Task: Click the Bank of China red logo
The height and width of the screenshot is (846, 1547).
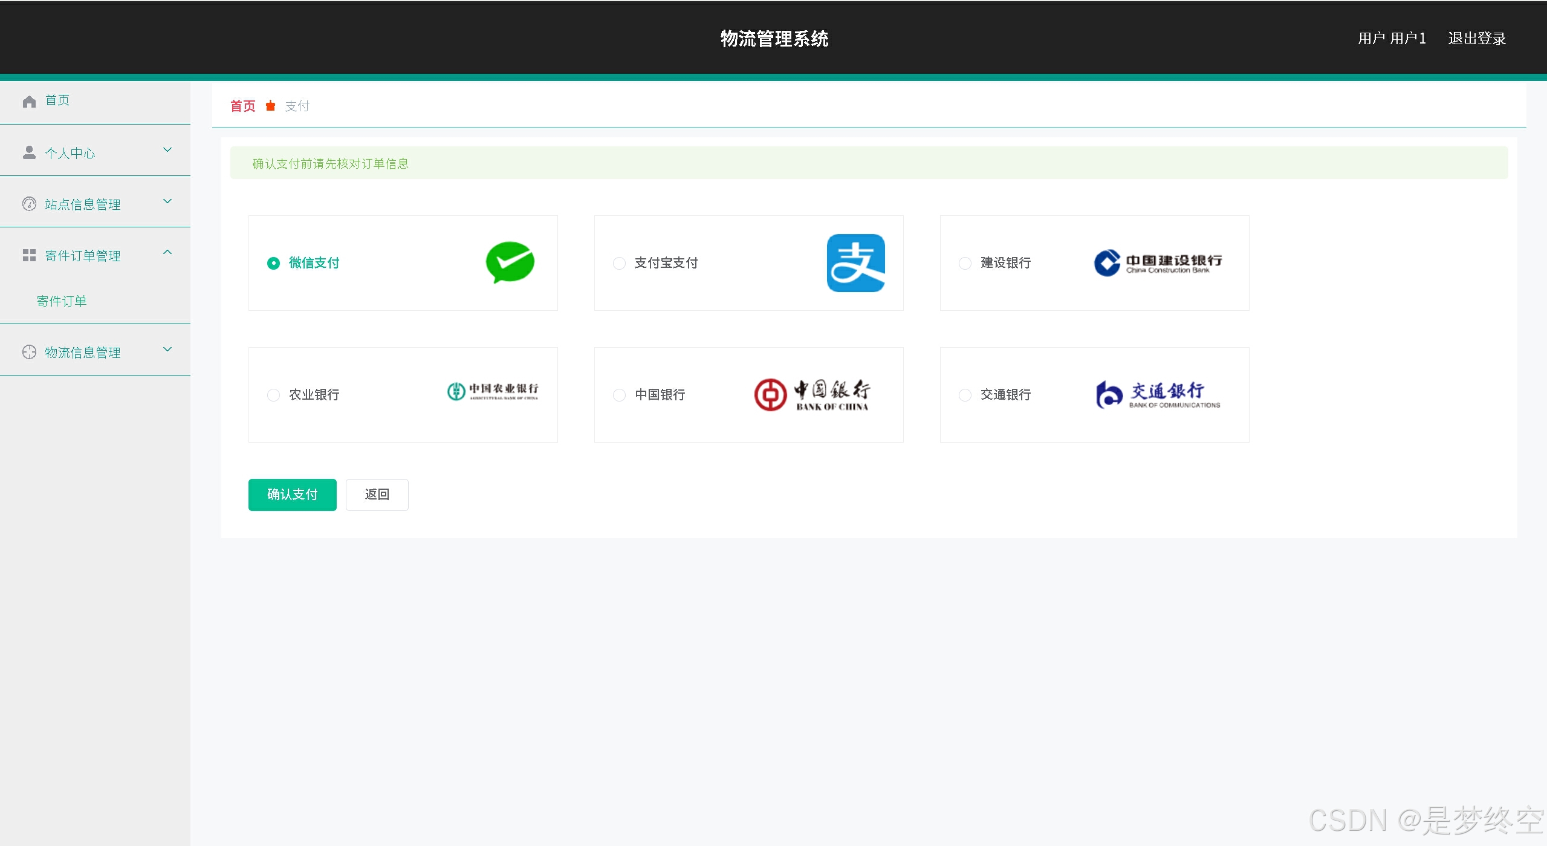Action: pyautogui.click(x=812, y=395)
